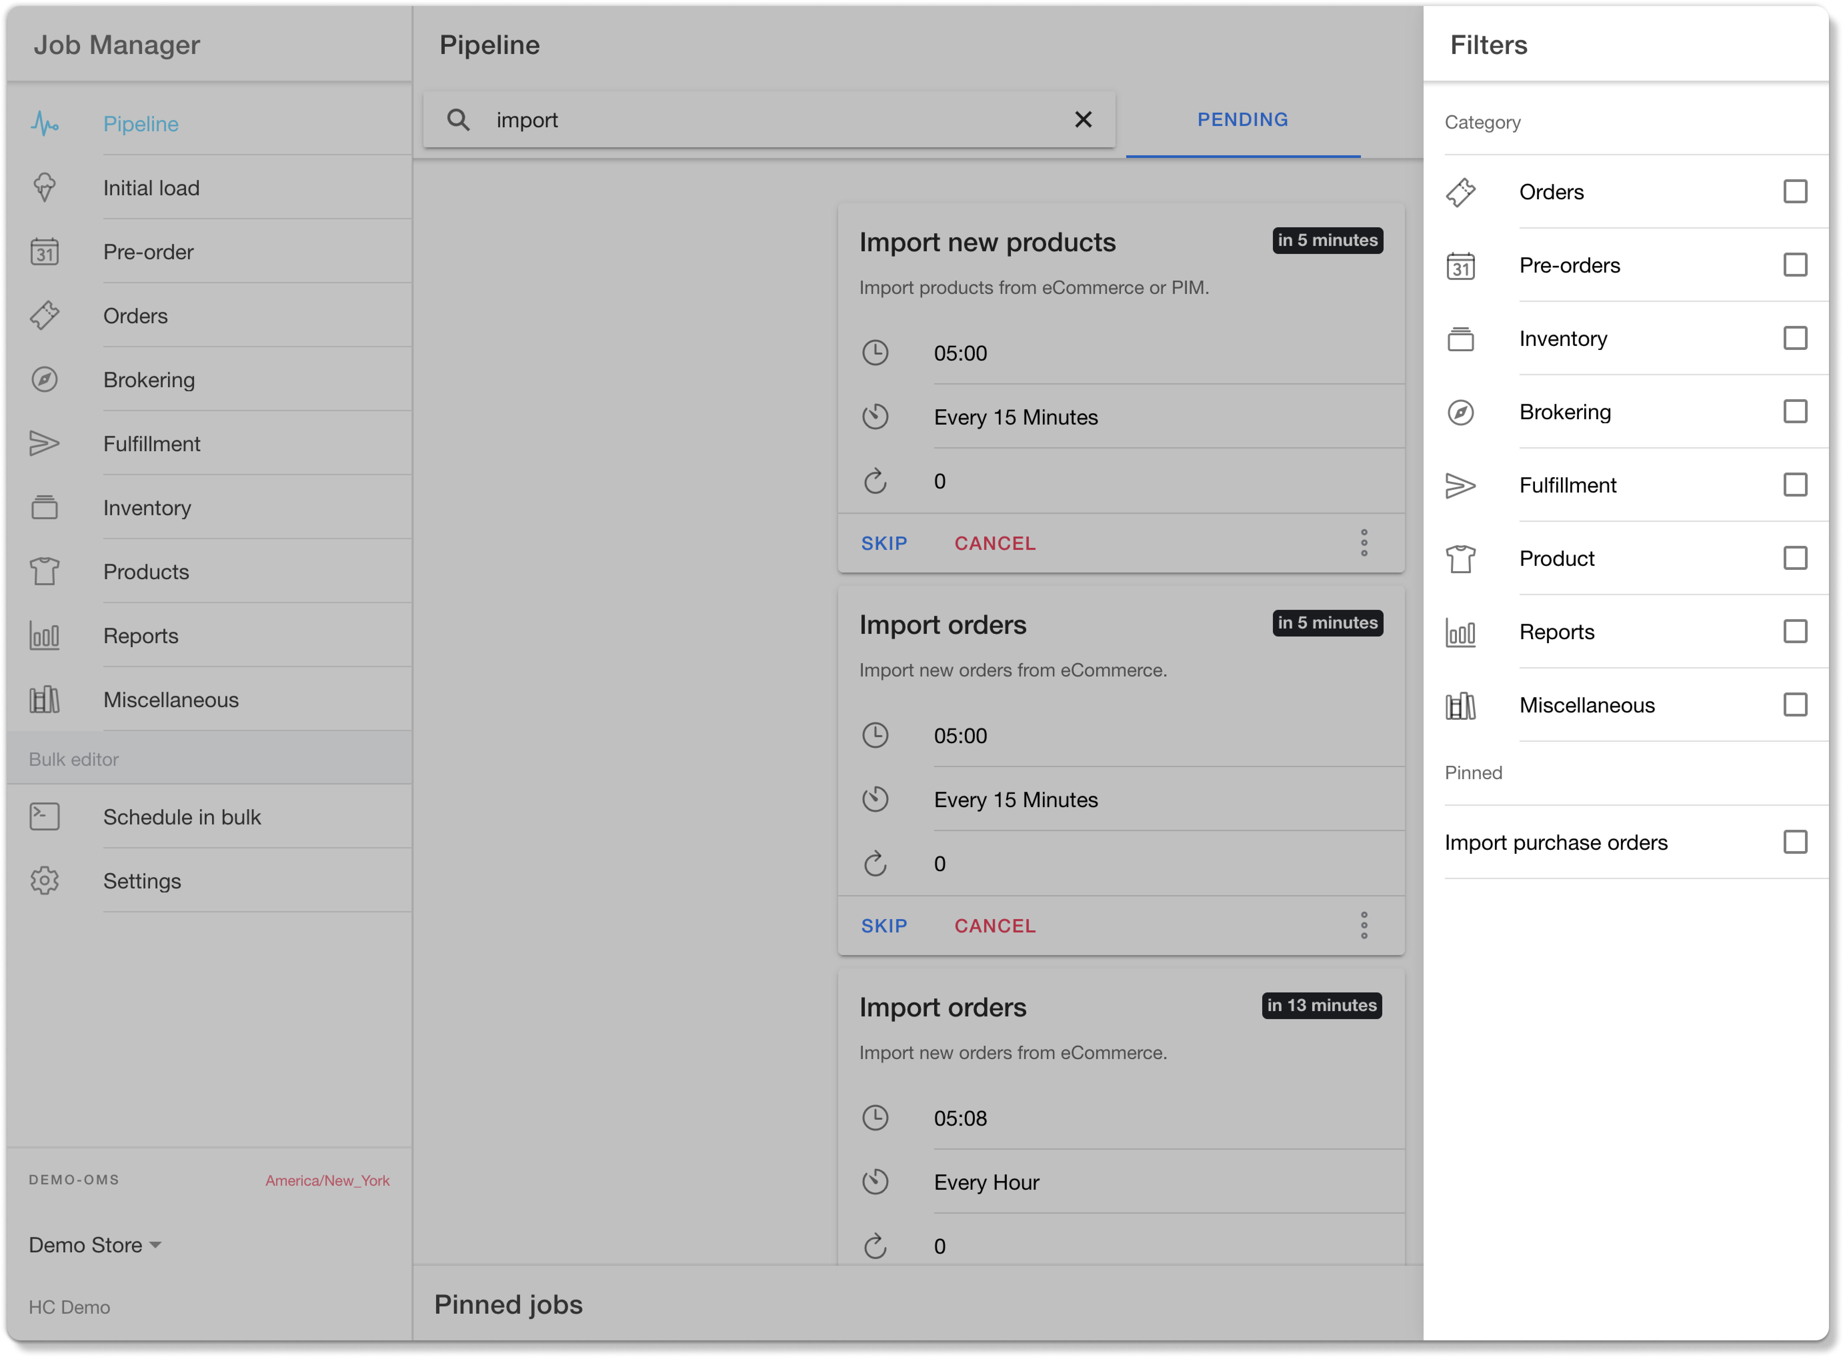The width and height of the screenshot is (1844, 1358).
Task: Skip the Import new products job
Action: click(x=884, y=543)
